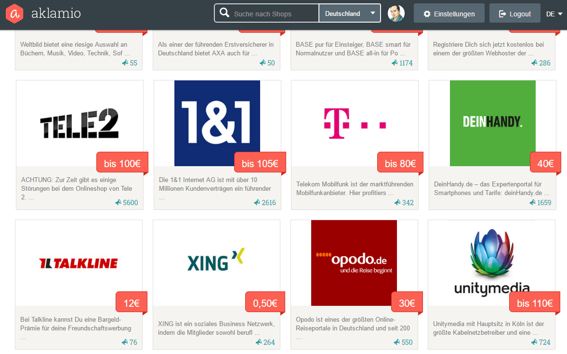The height and width of the screenshot is (354, 567).
Task: Click the 'DeinHandy.de – das Expertenportal' description
Action: 492,188
